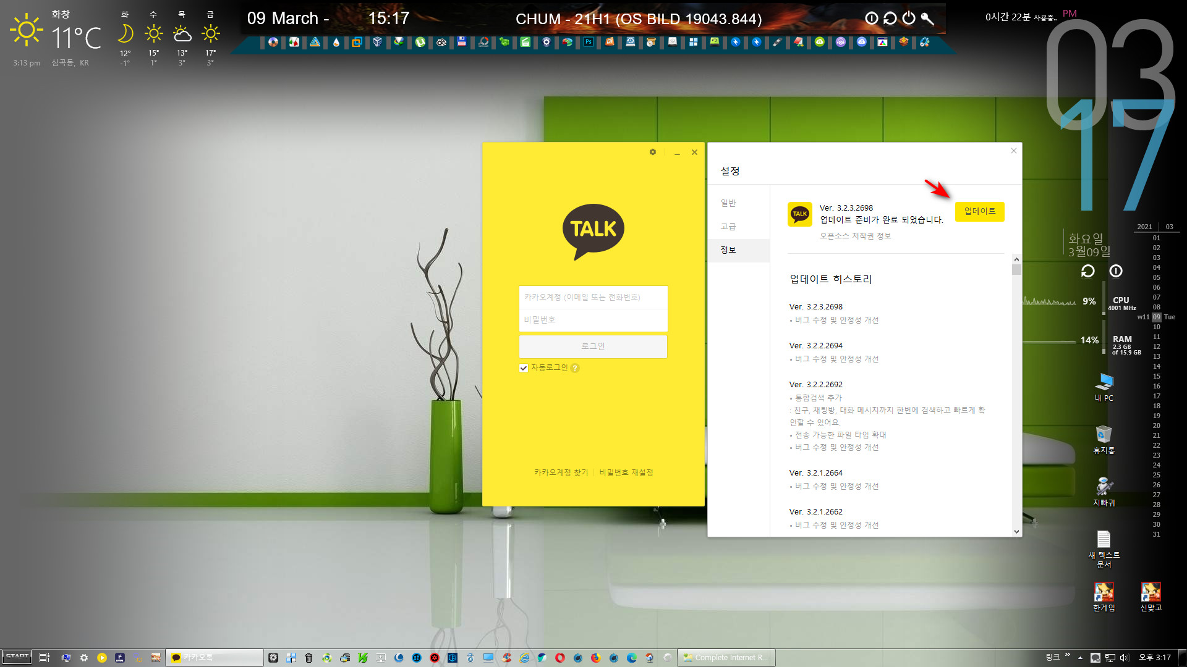Expand the 링크 toolbar chevron
The width and height of the screenshot is (1187, 667).
tap(1067, 655)
